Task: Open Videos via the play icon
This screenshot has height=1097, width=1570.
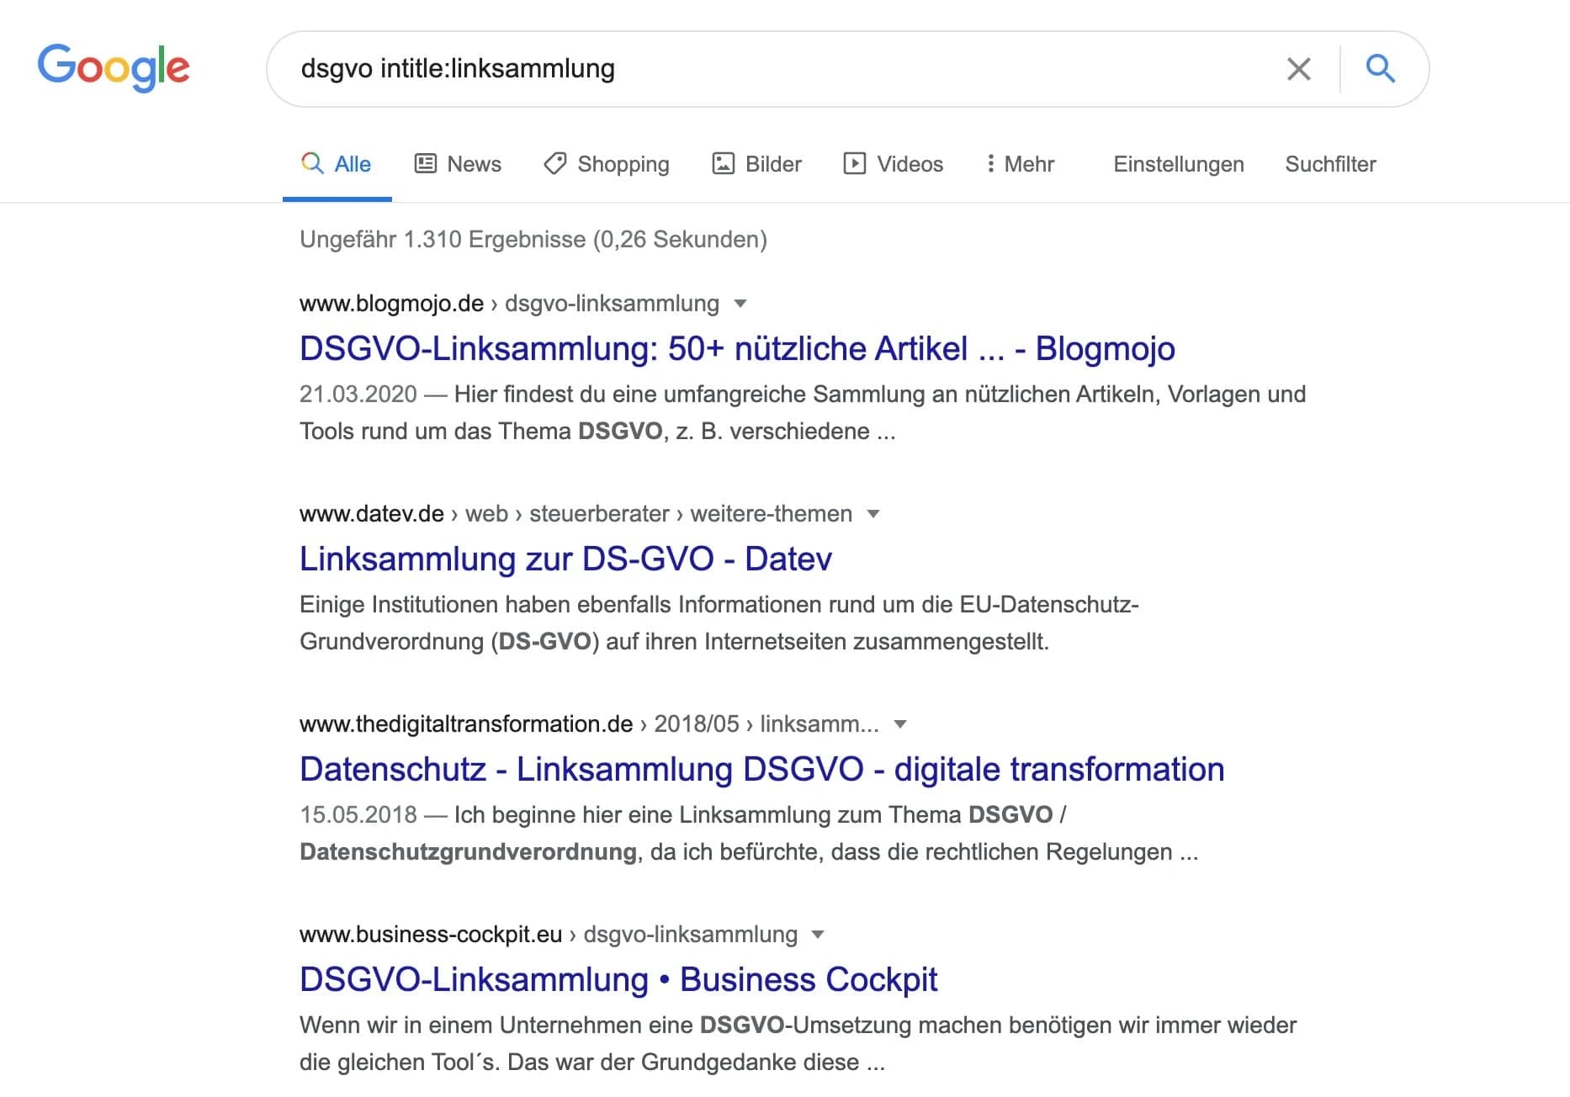Action: click(854, 163)
